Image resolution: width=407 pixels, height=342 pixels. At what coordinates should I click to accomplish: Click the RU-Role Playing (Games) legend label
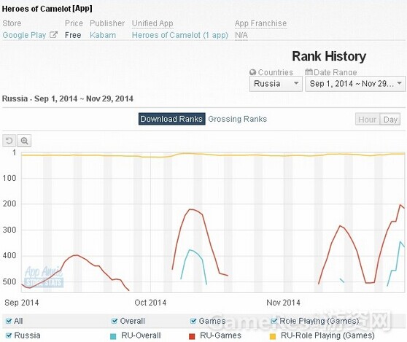(327, 335)
